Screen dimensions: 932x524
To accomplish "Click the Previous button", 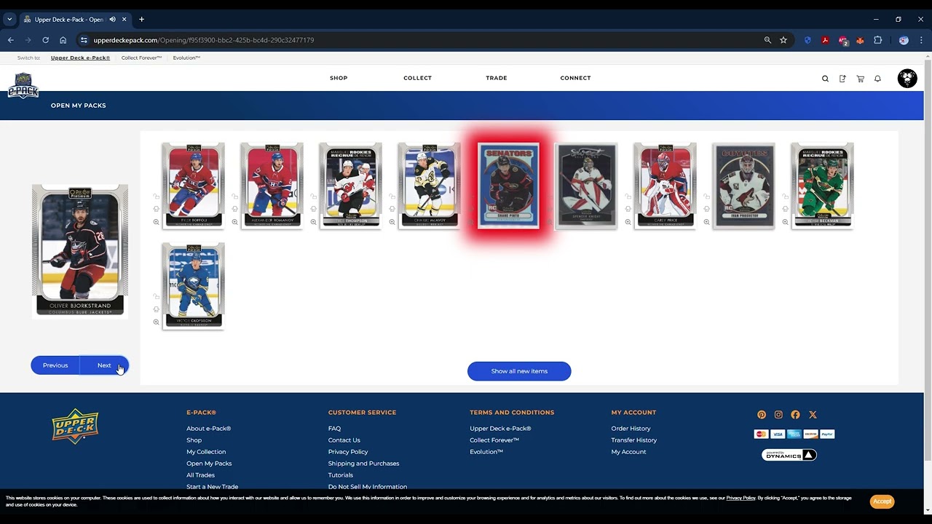I will click(55, 365).
